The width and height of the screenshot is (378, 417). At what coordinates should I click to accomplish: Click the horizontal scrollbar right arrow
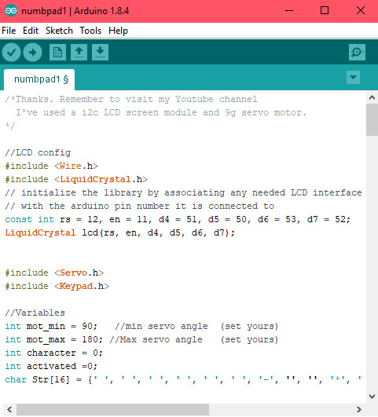(359, 409)
